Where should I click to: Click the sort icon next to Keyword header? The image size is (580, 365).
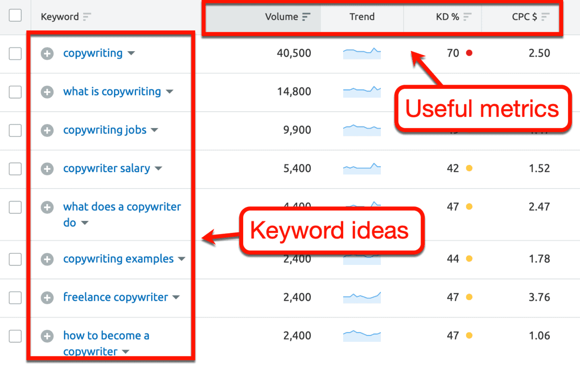(86, 16)
